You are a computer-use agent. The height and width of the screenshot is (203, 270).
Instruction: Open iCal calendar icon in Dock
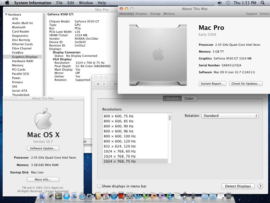click(x=106, y=196)
